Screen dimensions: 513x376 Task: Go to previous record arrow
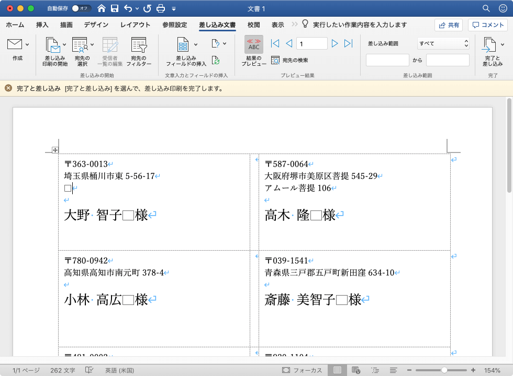click(289, 43)
